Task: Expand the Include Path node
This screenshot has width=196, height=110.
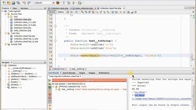Action: pyautogui.click(x=6, y=44)
